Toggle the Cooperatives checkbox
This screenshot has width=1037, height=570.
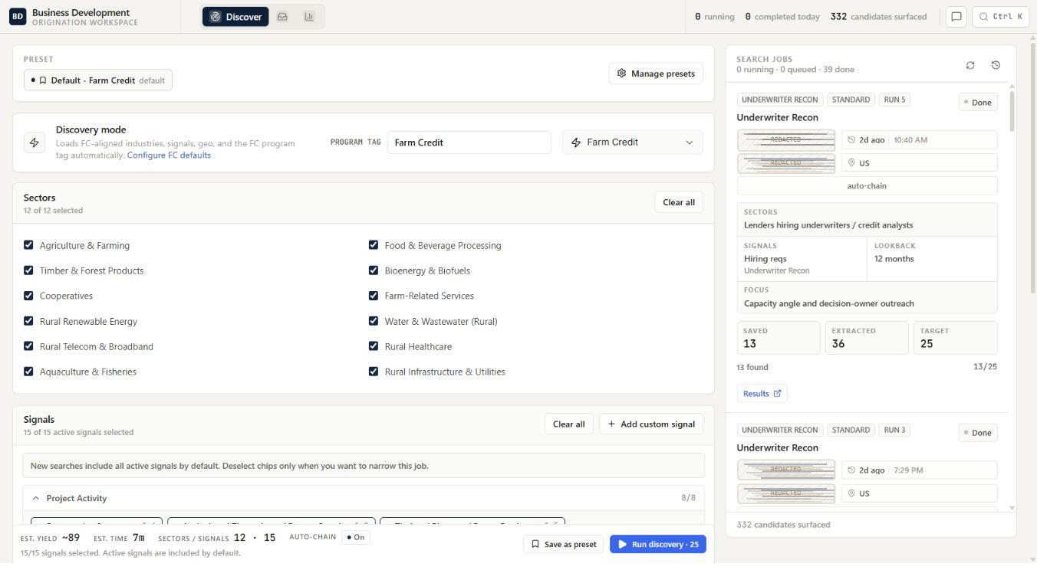(x=28, y=296)
